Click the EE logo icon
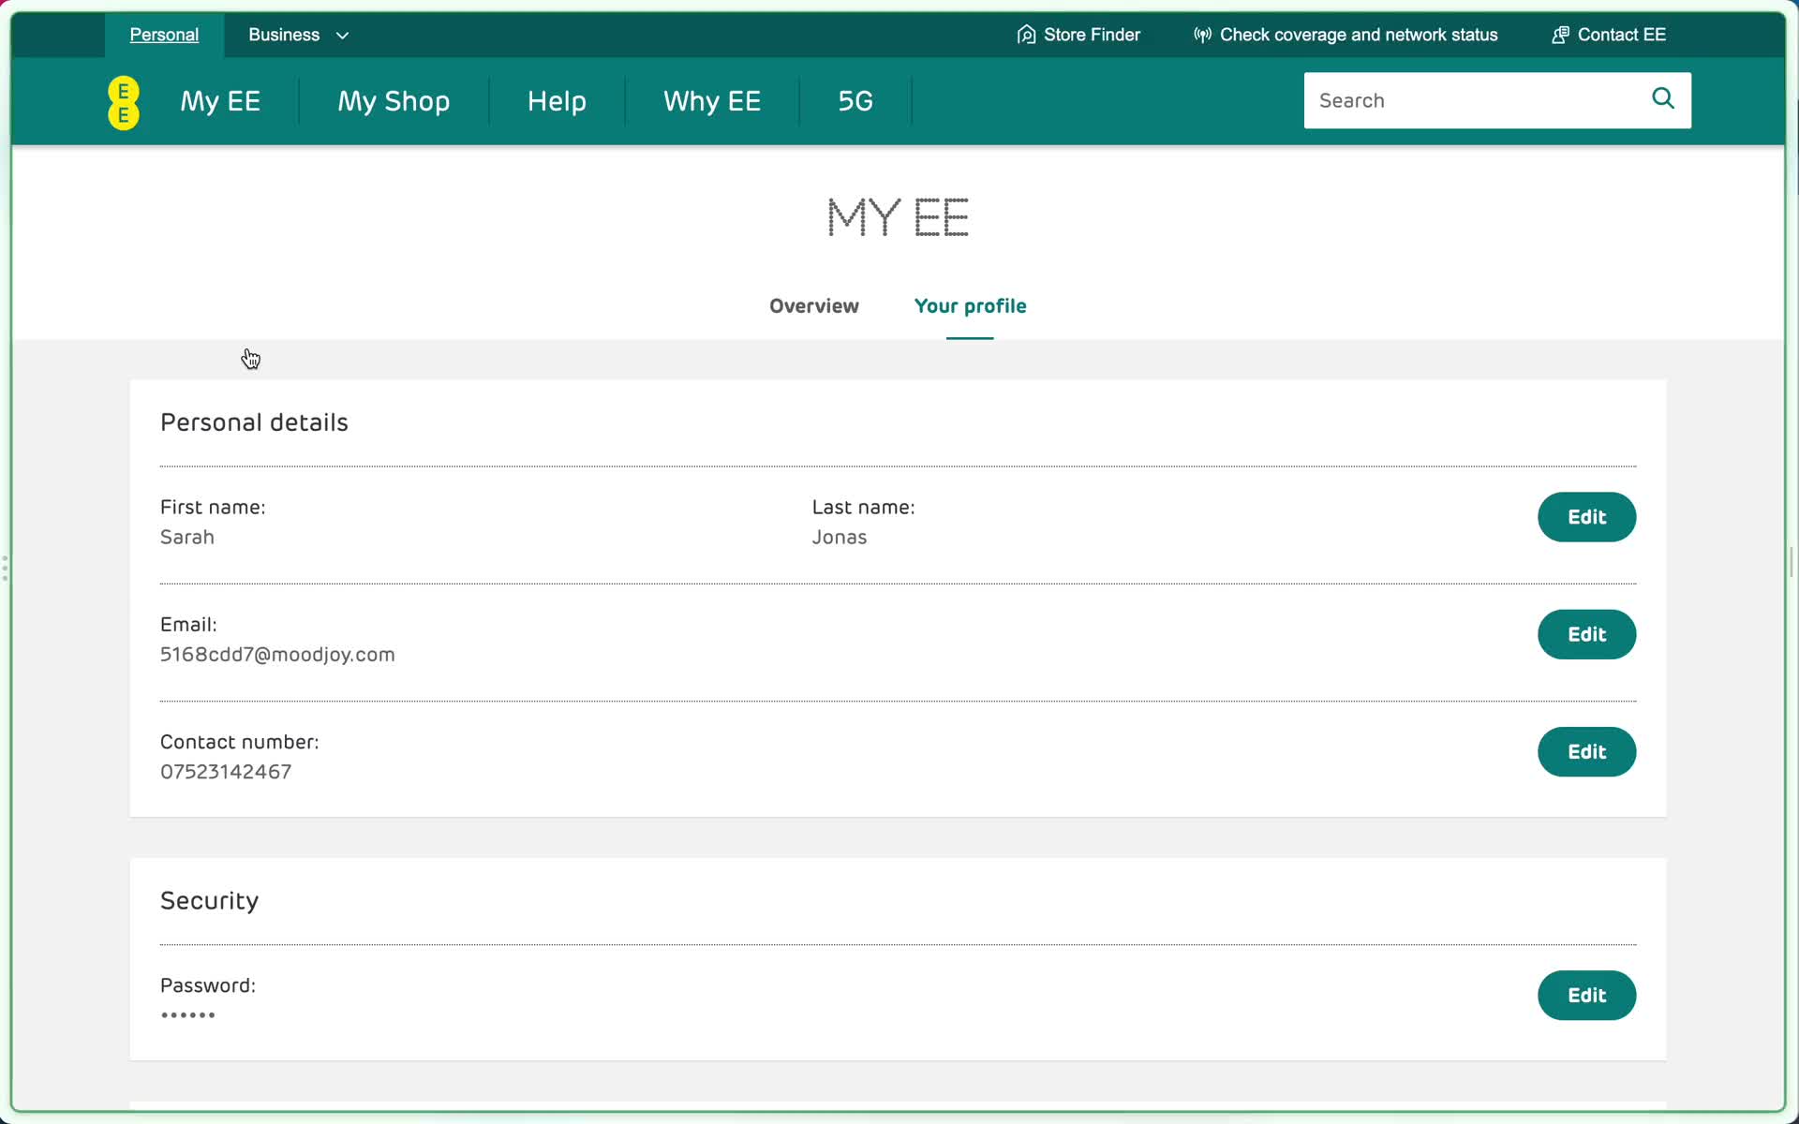This screenshot has height=1124, width=1799. pyautogui.click(x=124, y=102)
